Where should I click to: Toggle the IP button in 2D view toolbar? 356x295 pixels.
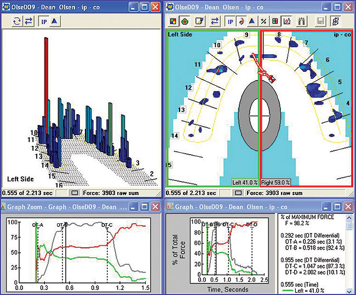(230, 21)
